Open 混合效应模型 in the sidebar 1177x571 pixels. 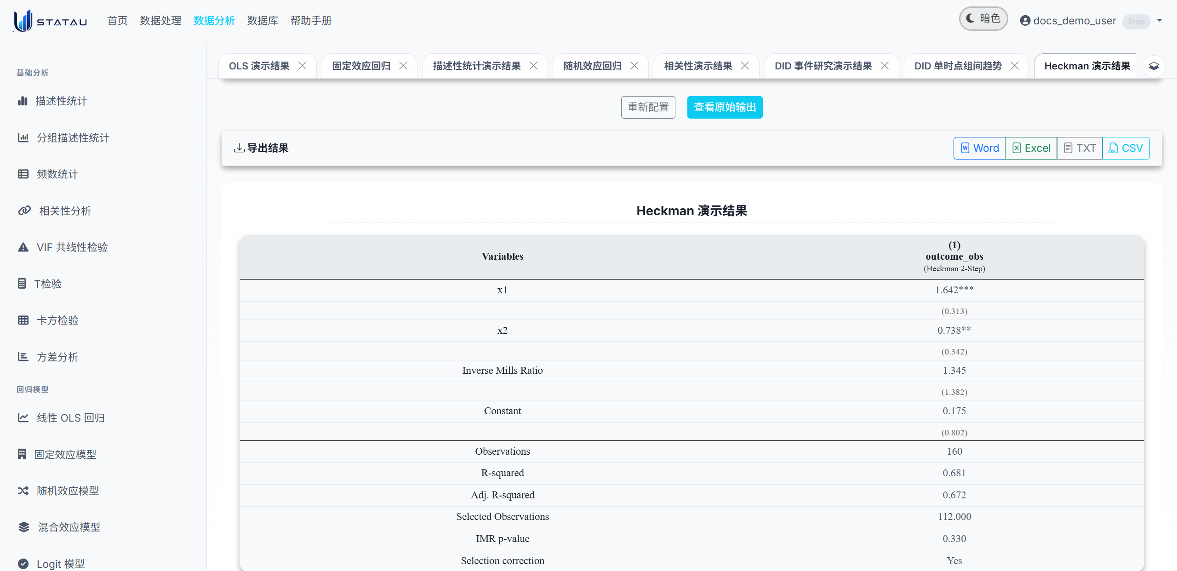(x=69, y=527)
